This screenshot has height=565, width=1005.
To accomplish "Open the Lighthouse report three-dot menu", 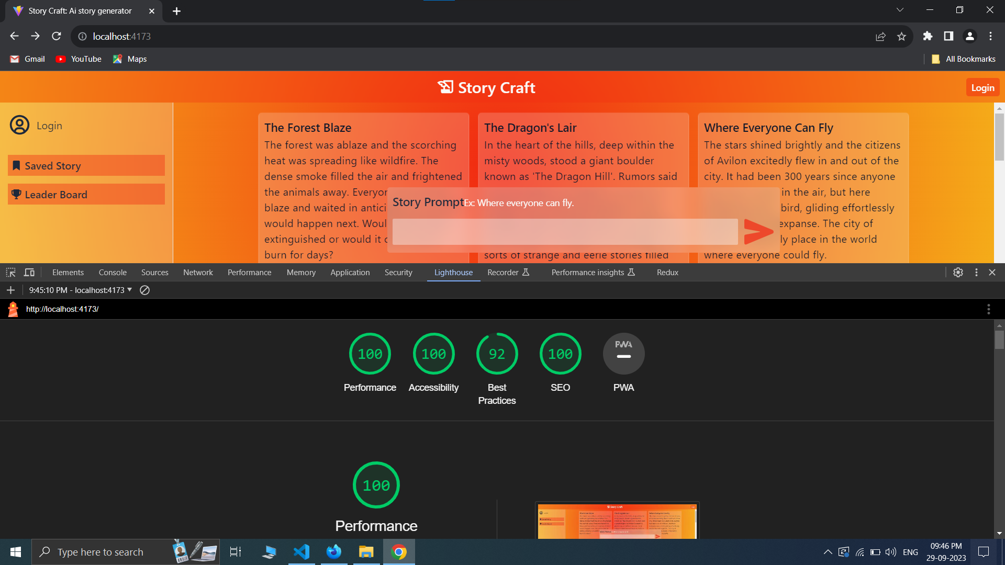I will tap(988, 309).
